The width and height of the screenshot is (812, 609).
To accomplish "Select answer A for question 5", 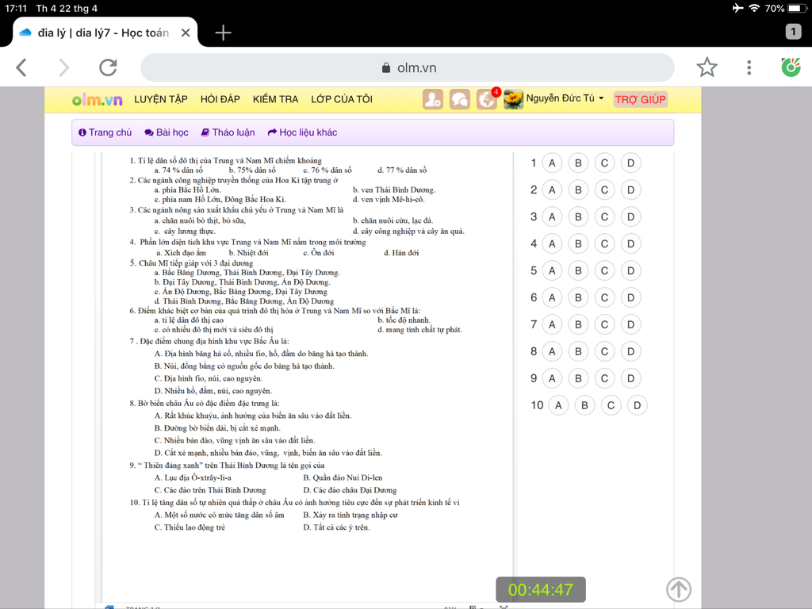I will [552, 271].
